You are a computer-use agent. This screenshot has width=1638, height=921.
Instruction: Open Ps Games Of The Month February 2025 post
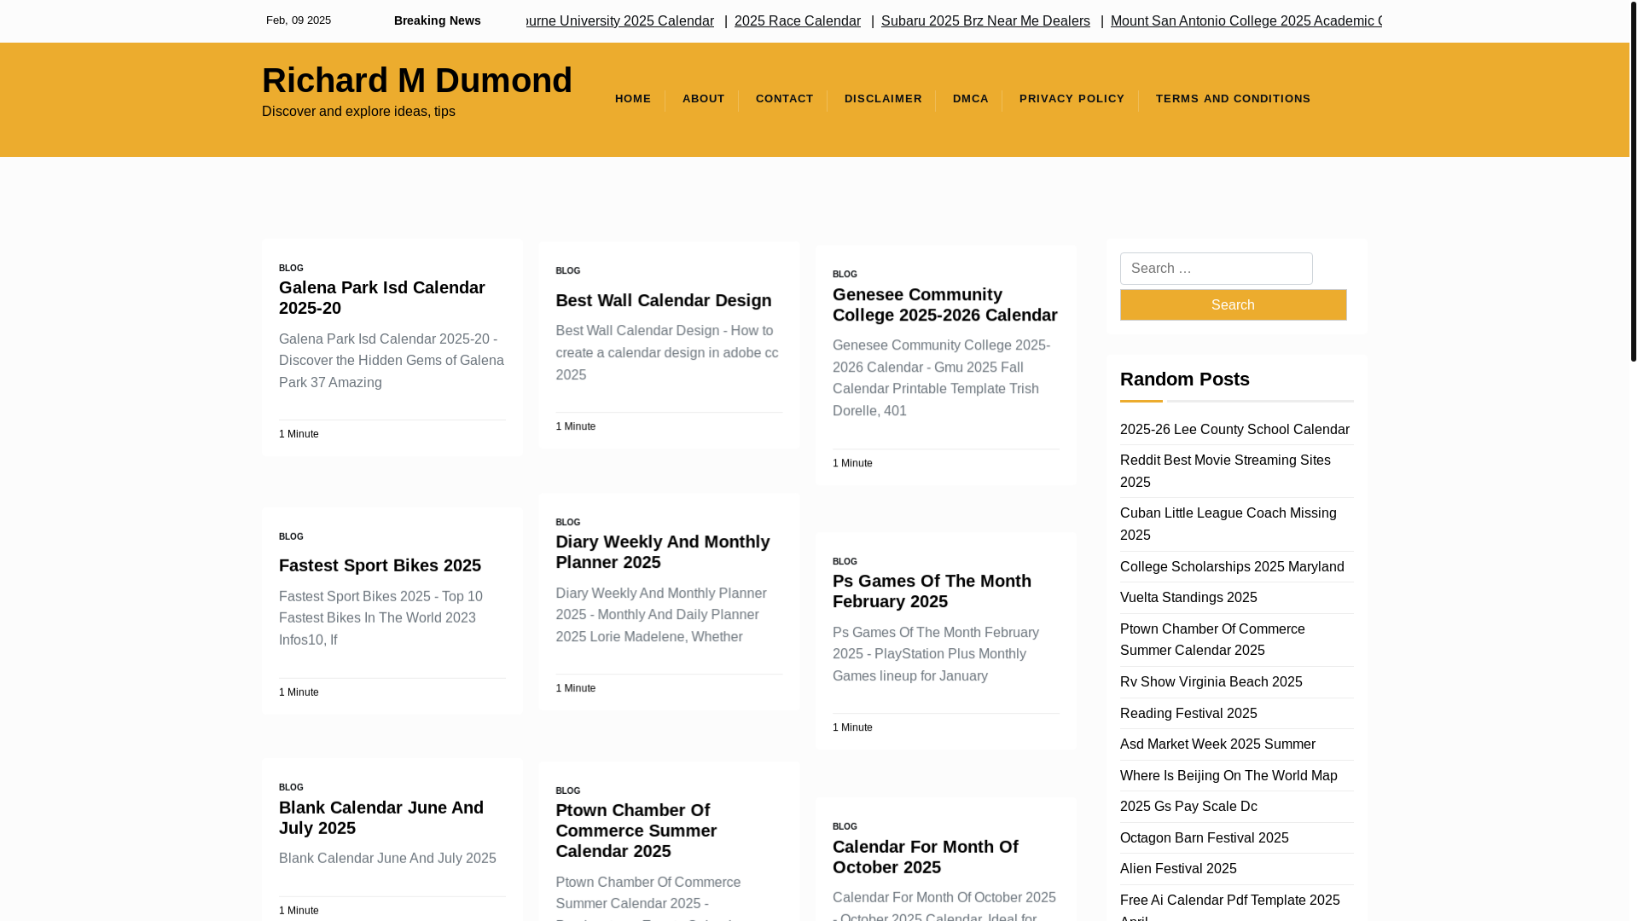point(932,591)
